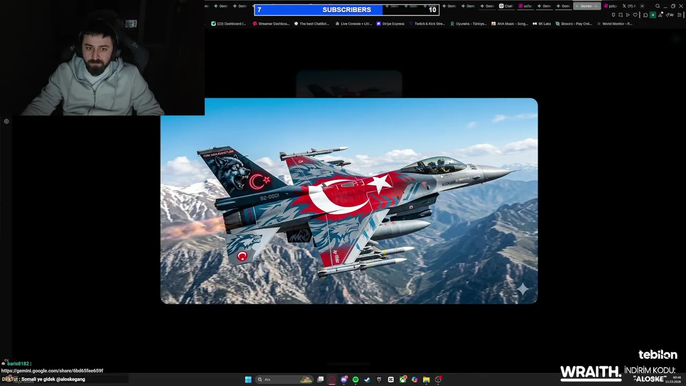
Task: Click the gear icon below the webcam
Action: (6, 121)
